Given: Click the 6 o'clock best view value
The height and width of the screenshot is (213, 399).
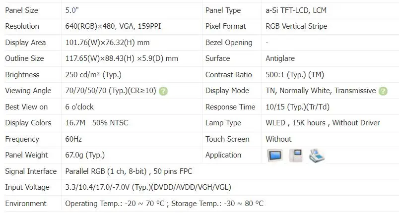Looking at the screenshot, I should tap(79, 107).
